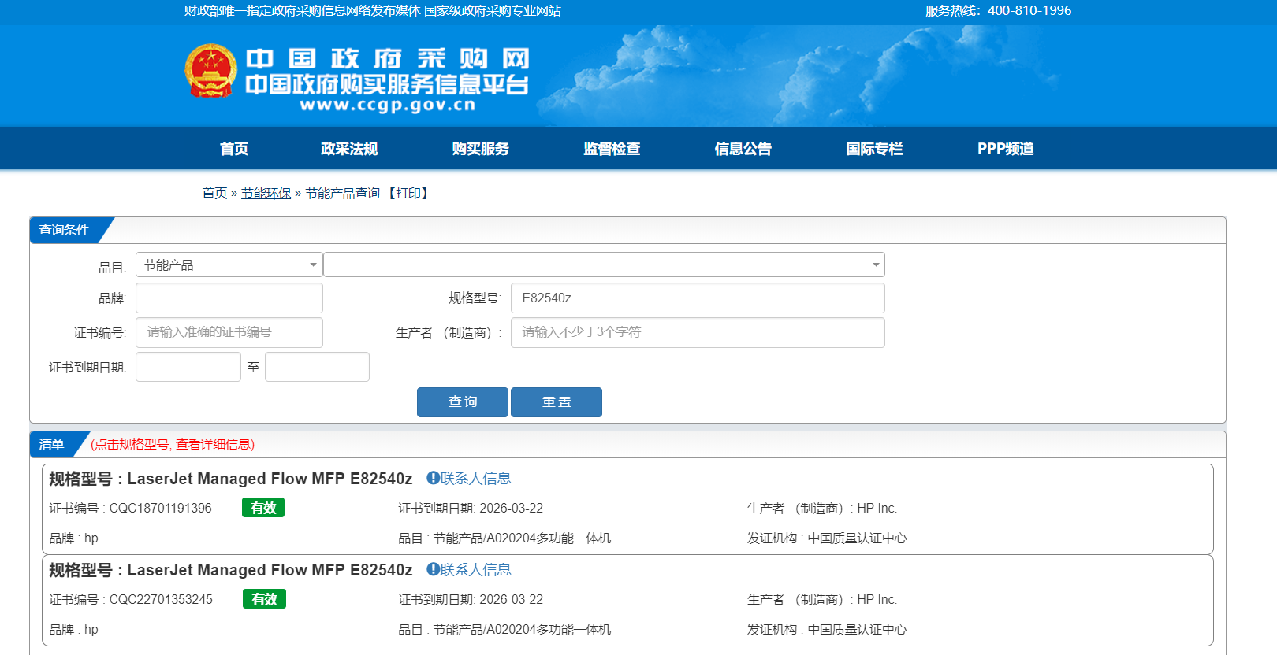Click the 重置 reset button
The image size is (1277, 655).
[x=557, y=402]
